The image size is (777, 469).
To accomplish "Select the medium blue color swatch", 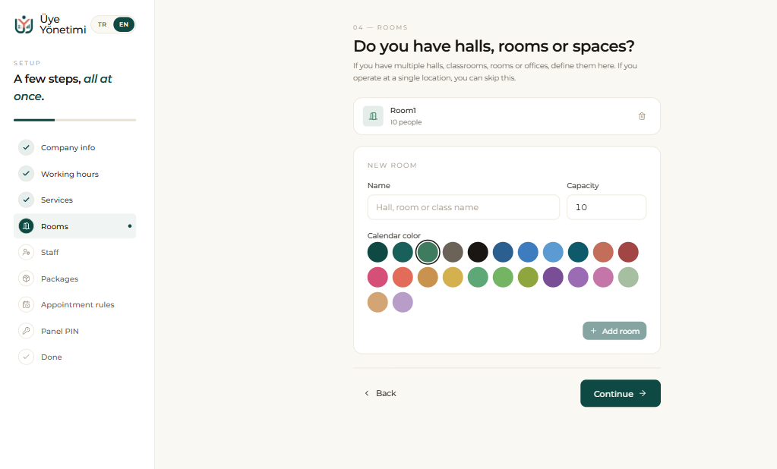I will 528,252.
